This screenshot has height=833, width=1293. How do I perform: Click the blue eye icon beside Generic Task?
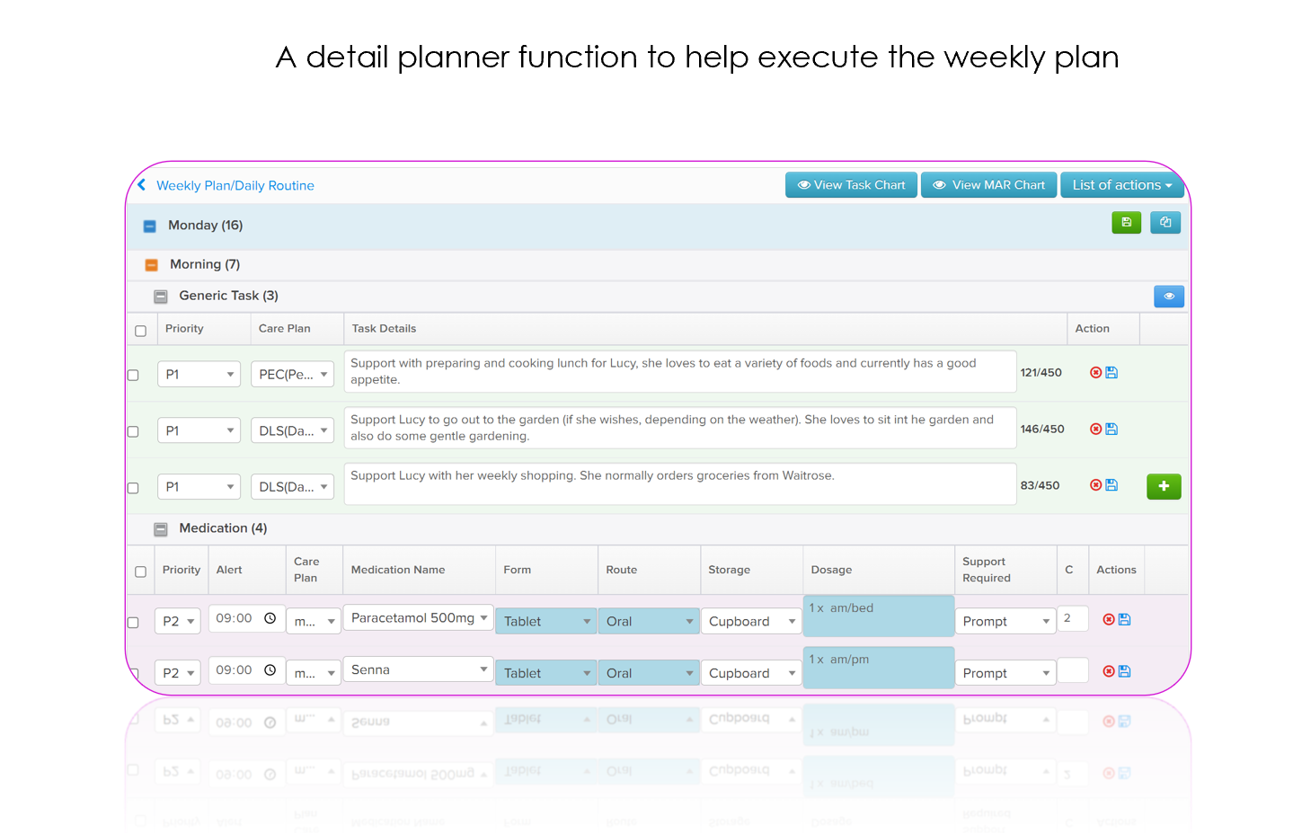[x=1168, y=296]
